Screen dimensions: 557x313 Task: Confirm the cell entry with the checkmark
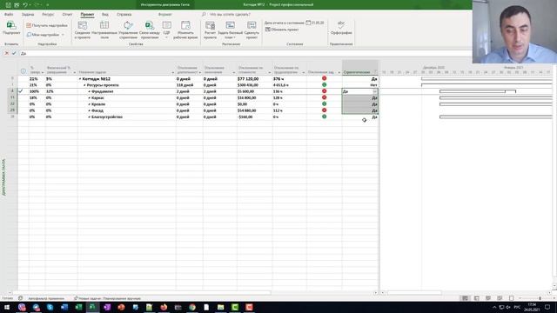pos(14,53)
